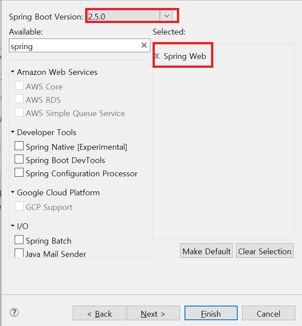This screenshot has width=302, height=326.
Task: Collapse the Developer Tools group
Action: point(13,132)
